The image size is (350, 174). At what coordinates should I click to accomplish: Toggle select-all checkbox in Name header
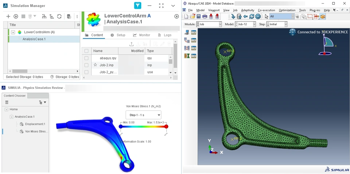coord(86,51)
